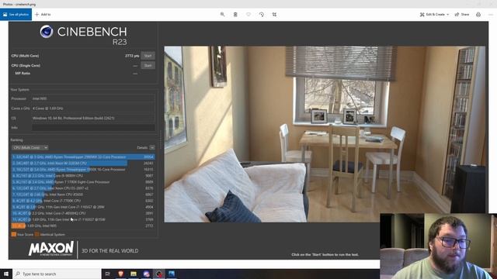Select the Ryzen Threadripper 2990WX ranking row
The height and width of the screenshot is (279, 497).
click(83, 157)
